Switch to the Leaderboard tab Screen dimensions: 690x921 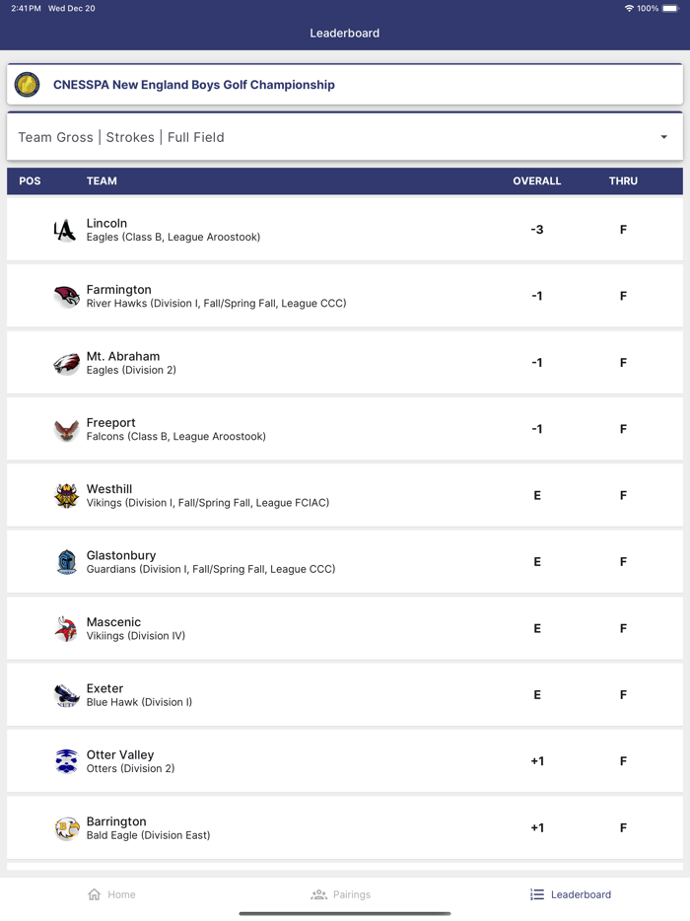tap(570, 894)
